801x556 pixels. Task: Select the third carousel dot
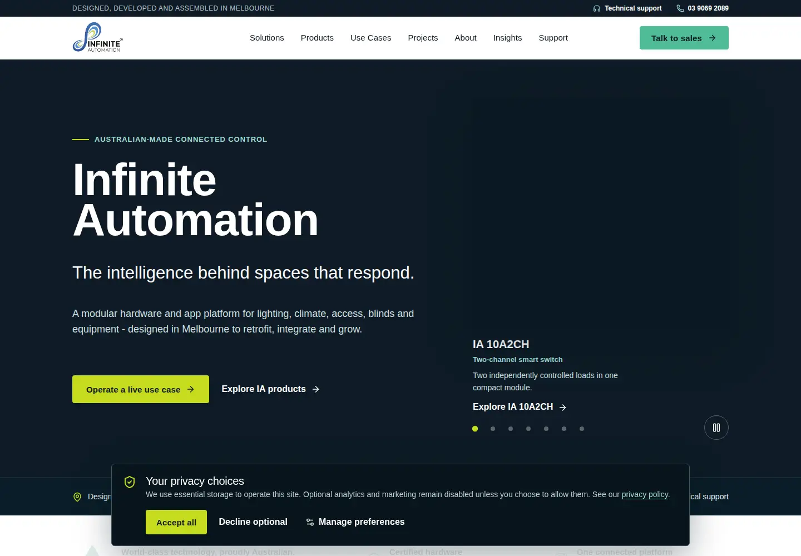coord(511,429)
